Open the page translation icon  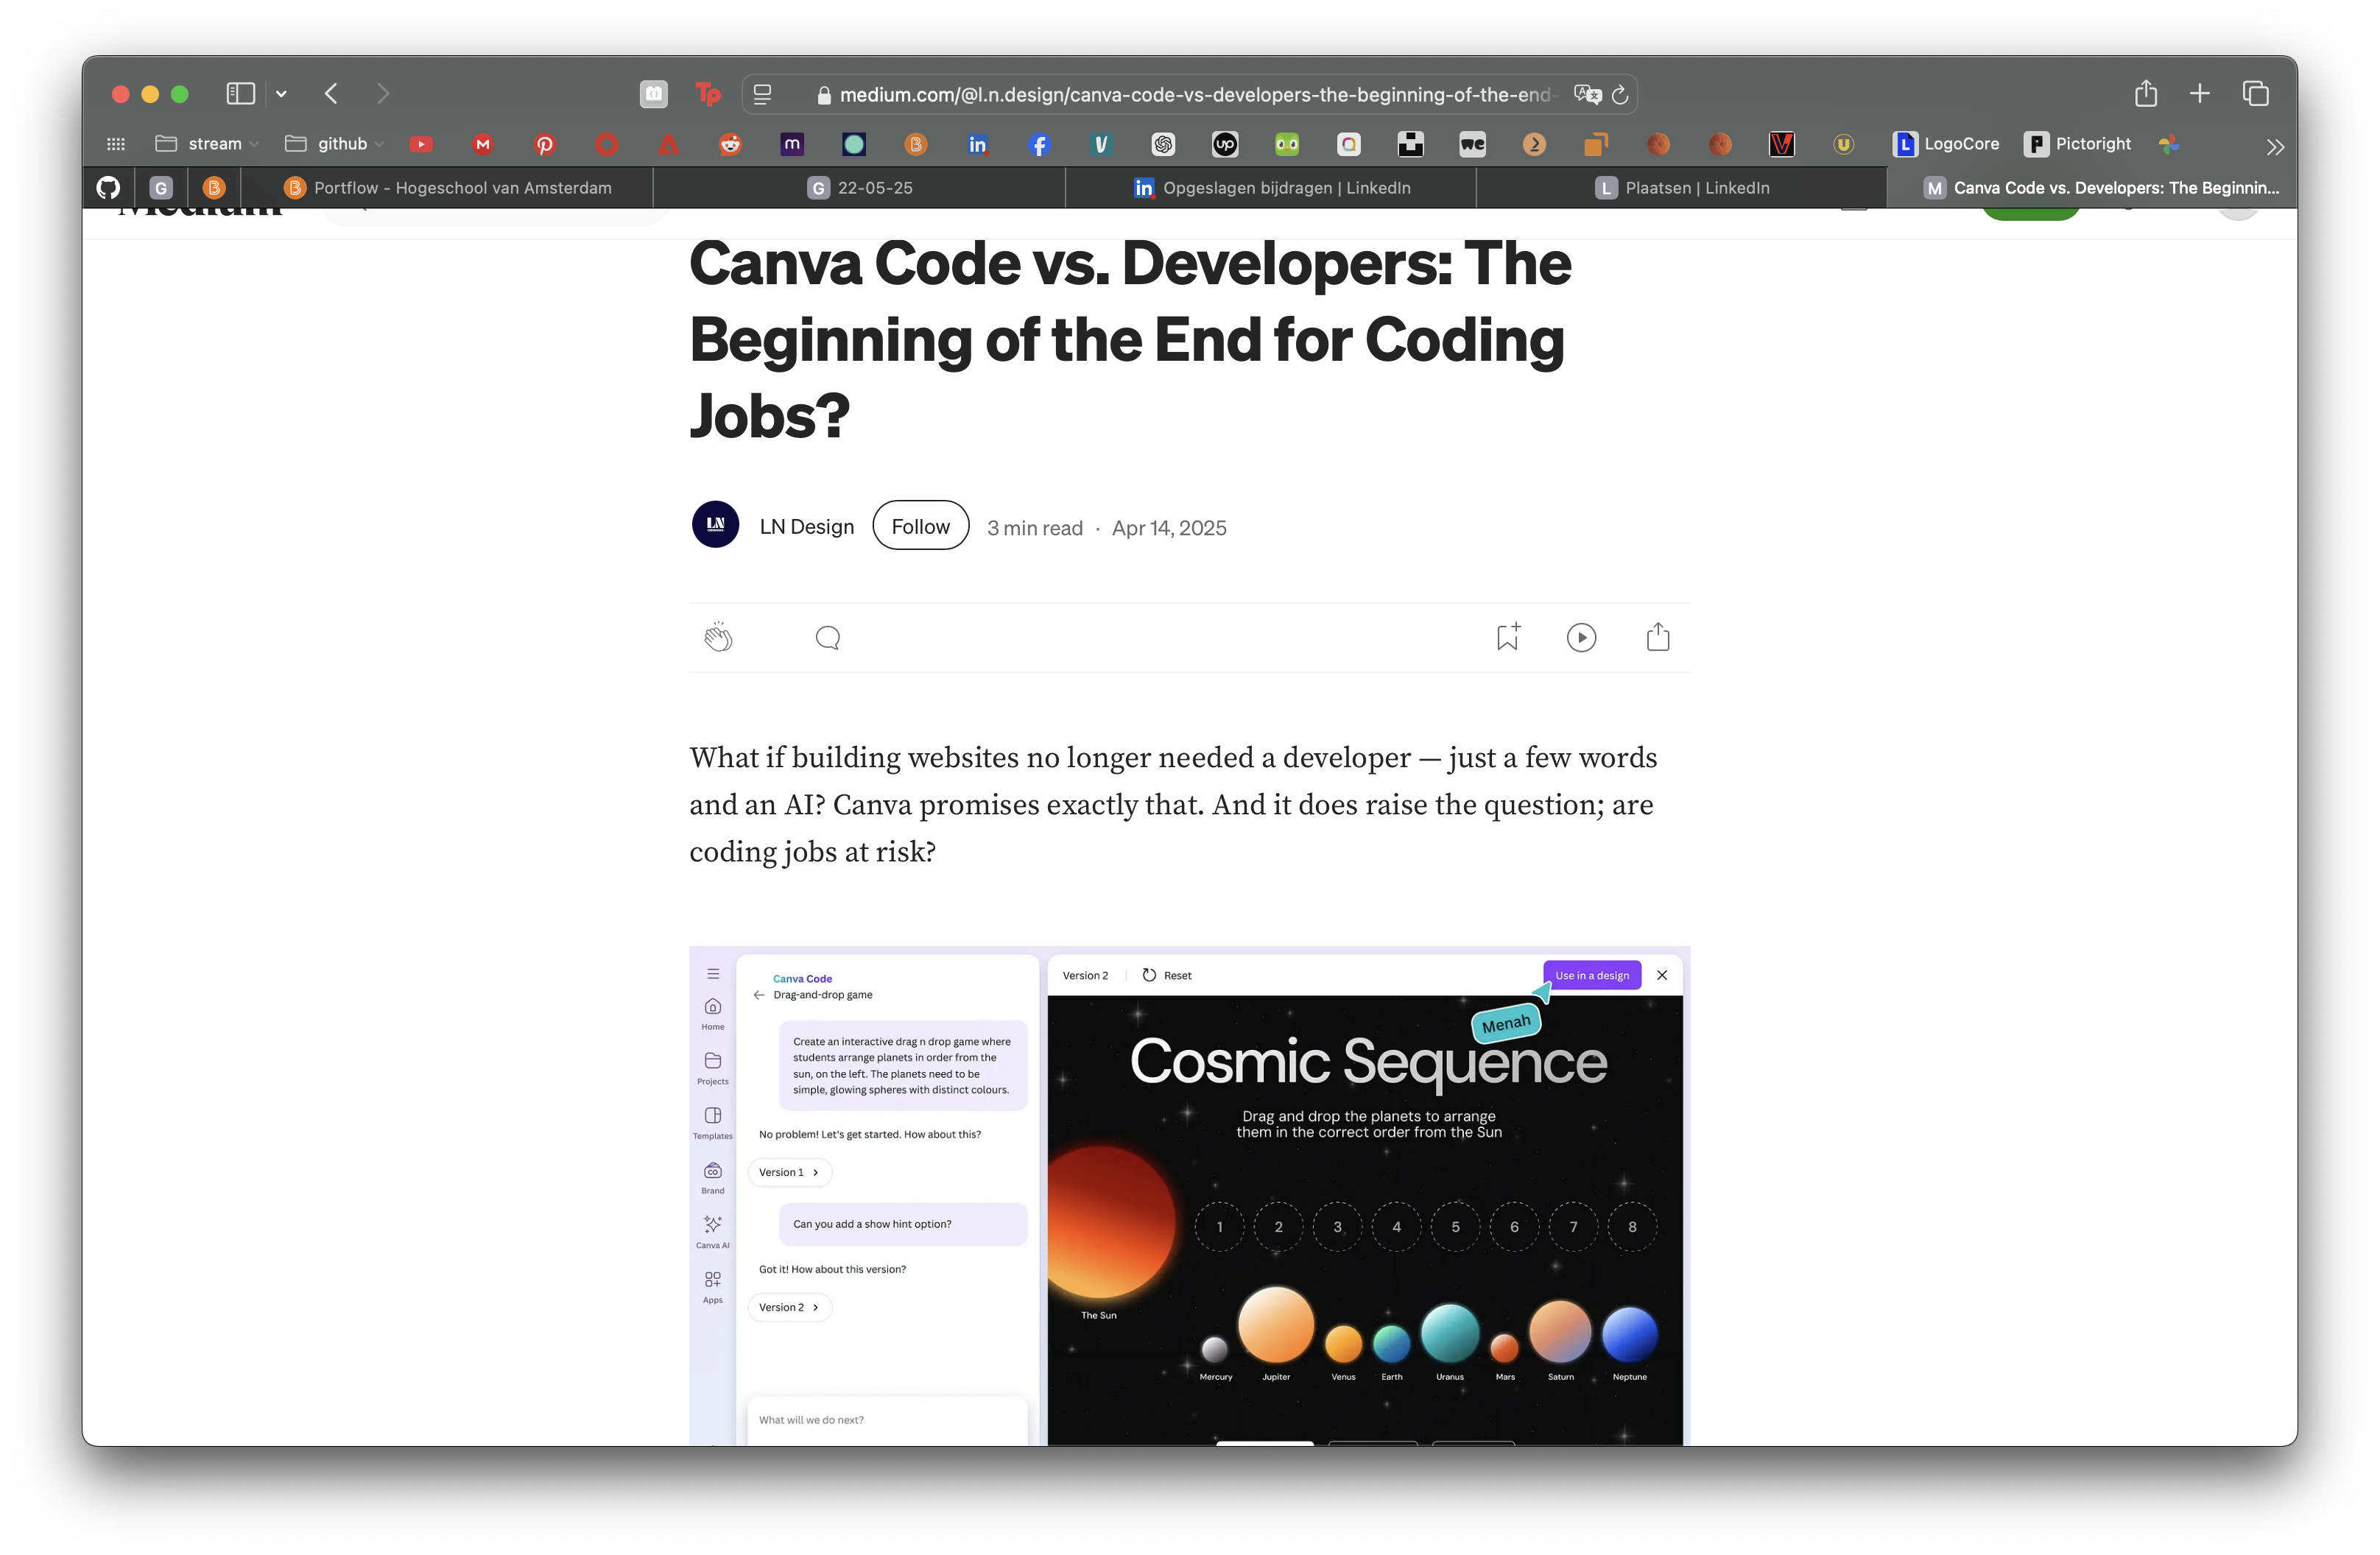coord(1586,94)
